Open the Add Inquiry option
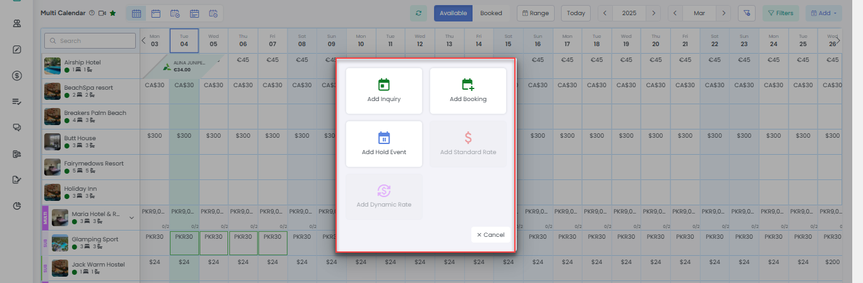This screenshot has height=283, width=863. (x=384, y=91)
